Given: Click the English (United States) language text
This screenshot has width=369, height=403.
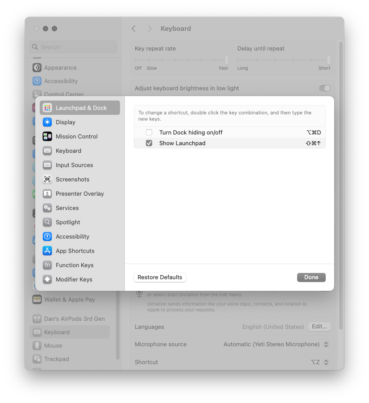Looking at the screenshot, I should [273, 327].
